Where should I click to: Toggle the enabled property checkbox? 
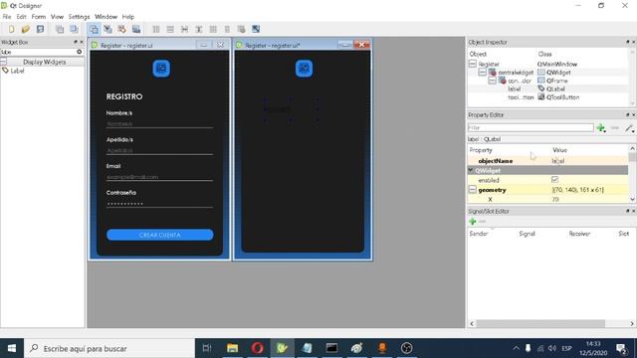555,179
